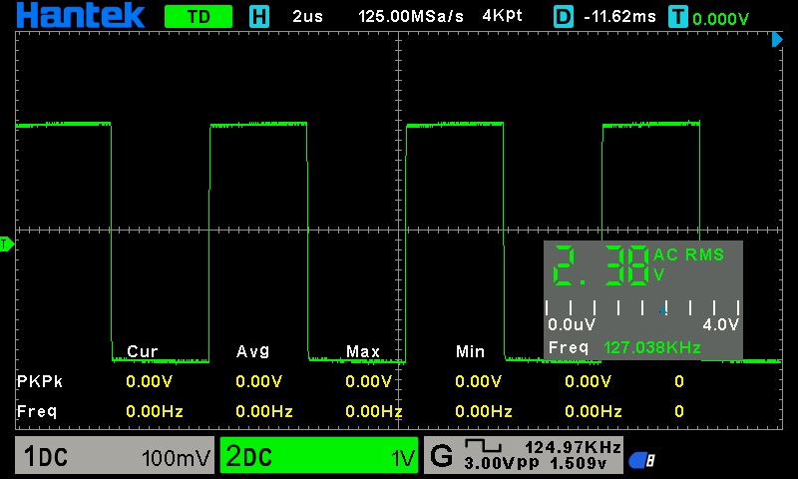This screenshot has width=798, height=479.
Task: Click the 2us timebase value
Action: (307, 17)
